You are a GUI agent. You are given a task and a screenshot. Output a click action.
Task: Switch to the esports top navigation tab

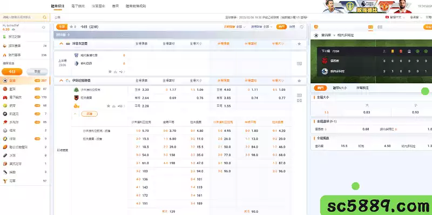point(78,6)
